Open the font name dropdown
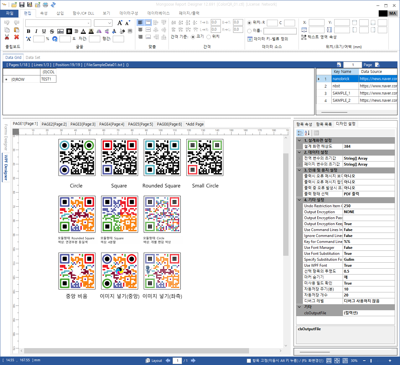400x365 pixels. [89, 23]
